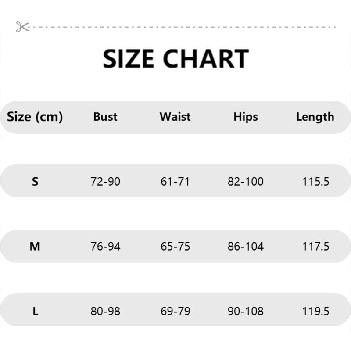The image size is (351, 351).
Task: Click waist value 61-71
Action: [175, 181]
